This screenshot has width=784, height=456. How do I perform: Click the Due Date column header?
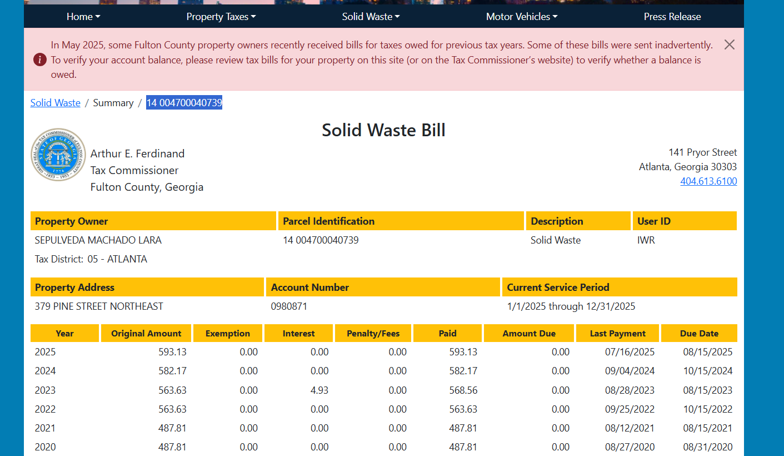pos(699,334)
